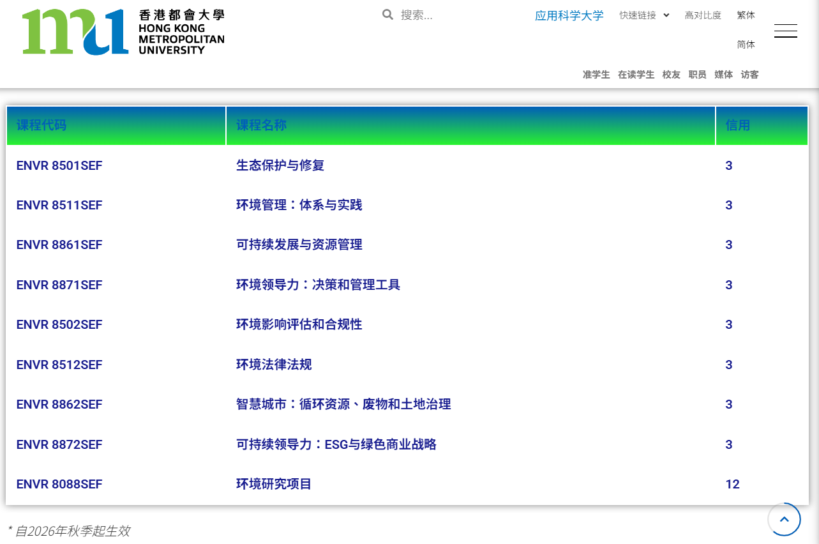
Task: Switch language to 繁体
Action: [746, 15]
